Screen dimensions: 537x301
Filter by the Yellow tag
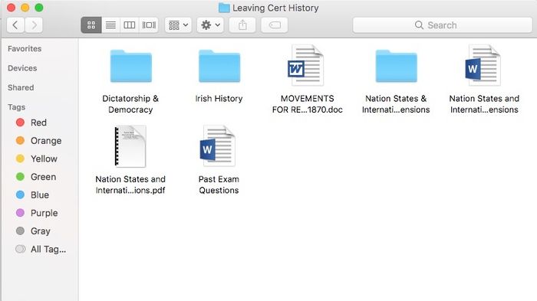pyautogui.click(x=37, y=159)
